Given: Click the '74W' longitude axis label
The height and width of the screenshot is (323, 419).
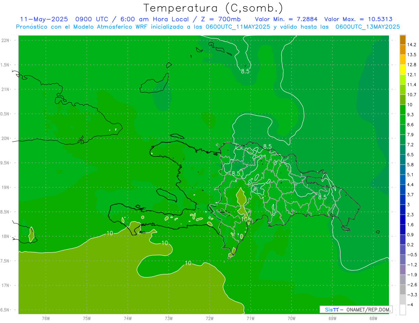Looking at the screenshot, I should click(128, 318).
